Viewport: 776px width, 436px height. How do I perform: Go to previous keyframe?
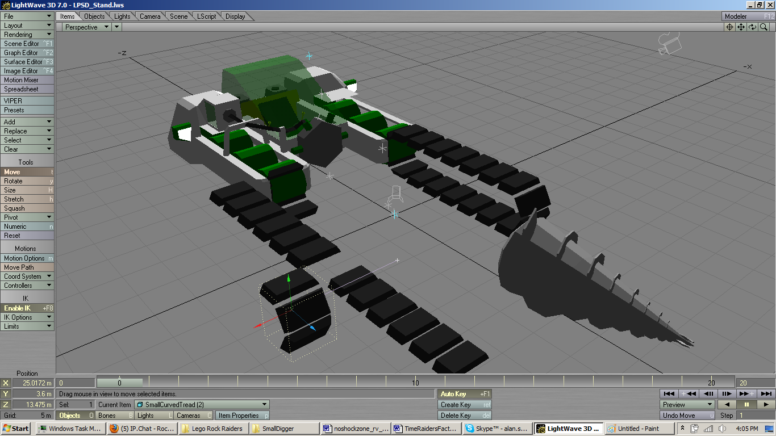point(689,393)
